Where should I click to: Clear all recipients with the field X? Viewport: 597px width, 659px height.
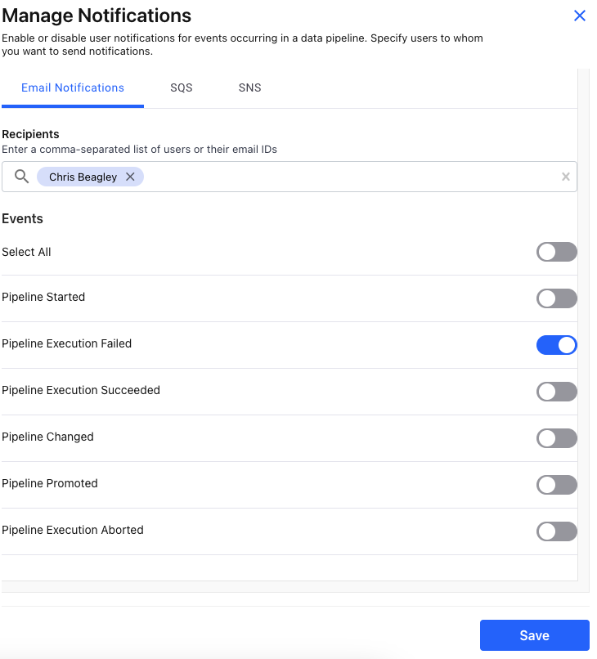(x=565, y=177)
